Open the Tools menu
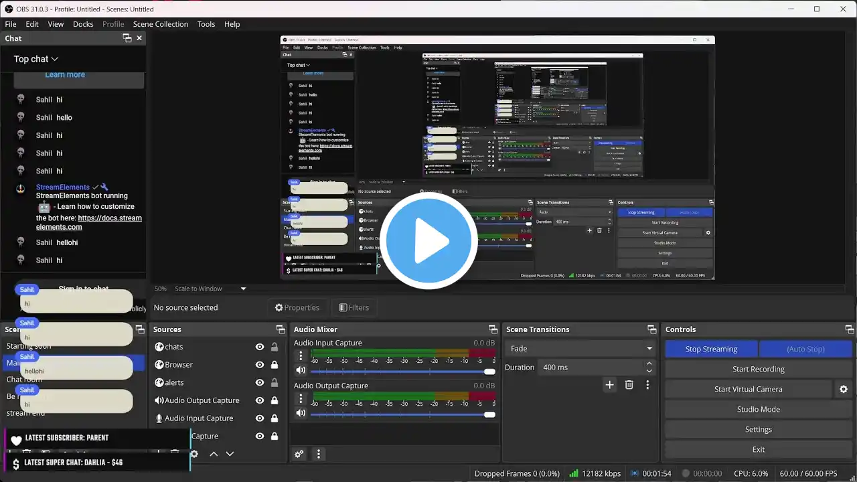 click(206, 24)
